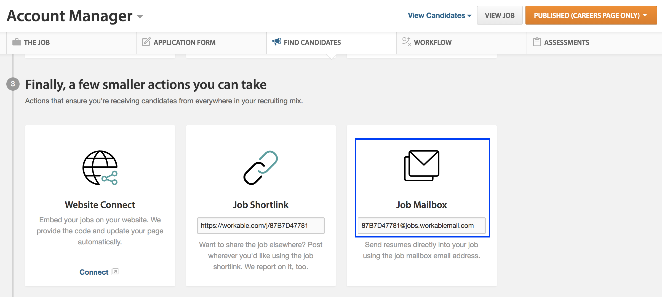Go to the Workflow tab
The image size is (662, 297).
tap(462, 43)
